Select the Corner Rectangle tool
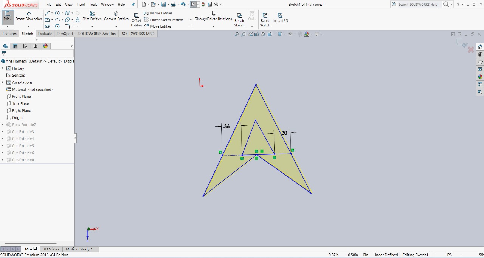 47,20
